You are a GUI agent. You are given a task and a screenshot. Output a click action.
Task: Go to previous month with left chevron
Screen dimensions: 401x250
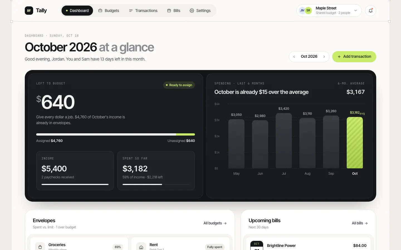294,57
